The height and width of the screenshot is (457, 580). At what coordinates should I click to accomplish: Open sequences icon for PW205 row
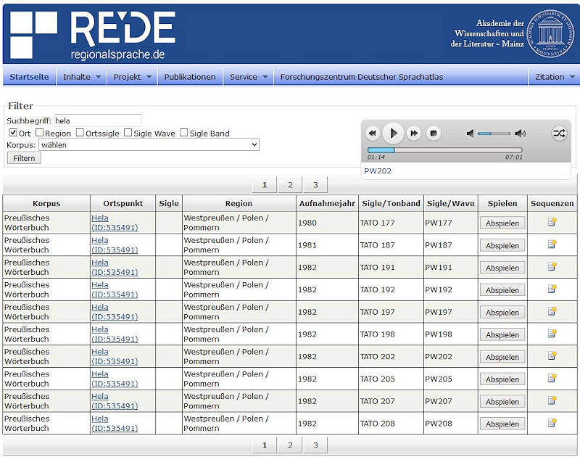[x=552, y=378]
